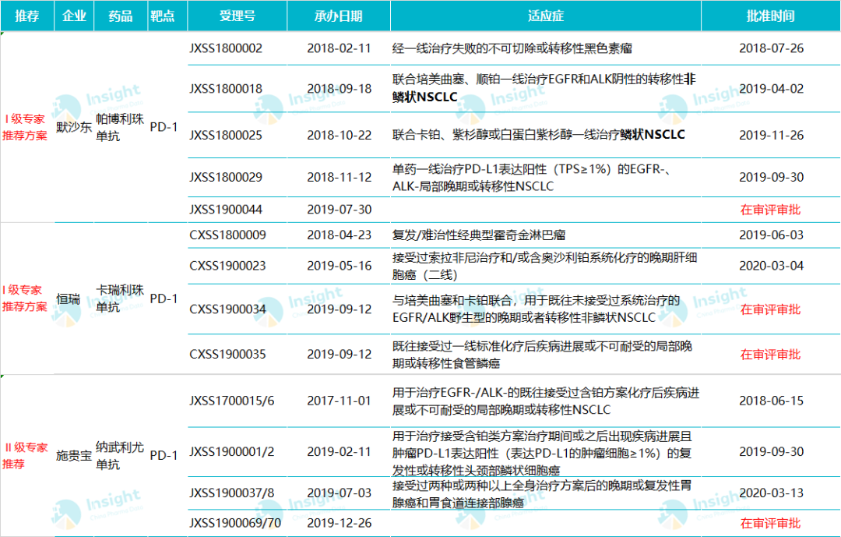Click PD-1 target in the 默沙东 row

tap(164, 127)
